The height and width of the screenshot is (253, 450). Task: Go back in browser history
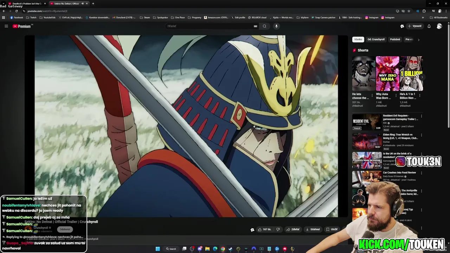point(4,11)
